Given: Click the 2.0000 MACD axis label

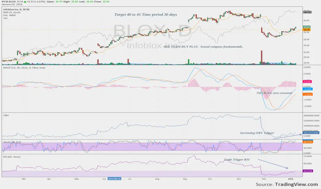Looking at the screenshot, I should pos(307,74).
